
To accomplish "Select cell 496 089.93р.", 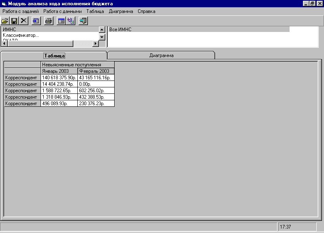I will pyautogui.click(x=59, y=104).
